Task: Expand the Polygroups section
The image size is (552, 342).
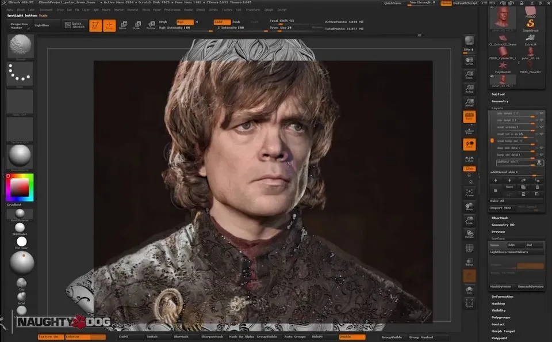Action: [501, 317]
